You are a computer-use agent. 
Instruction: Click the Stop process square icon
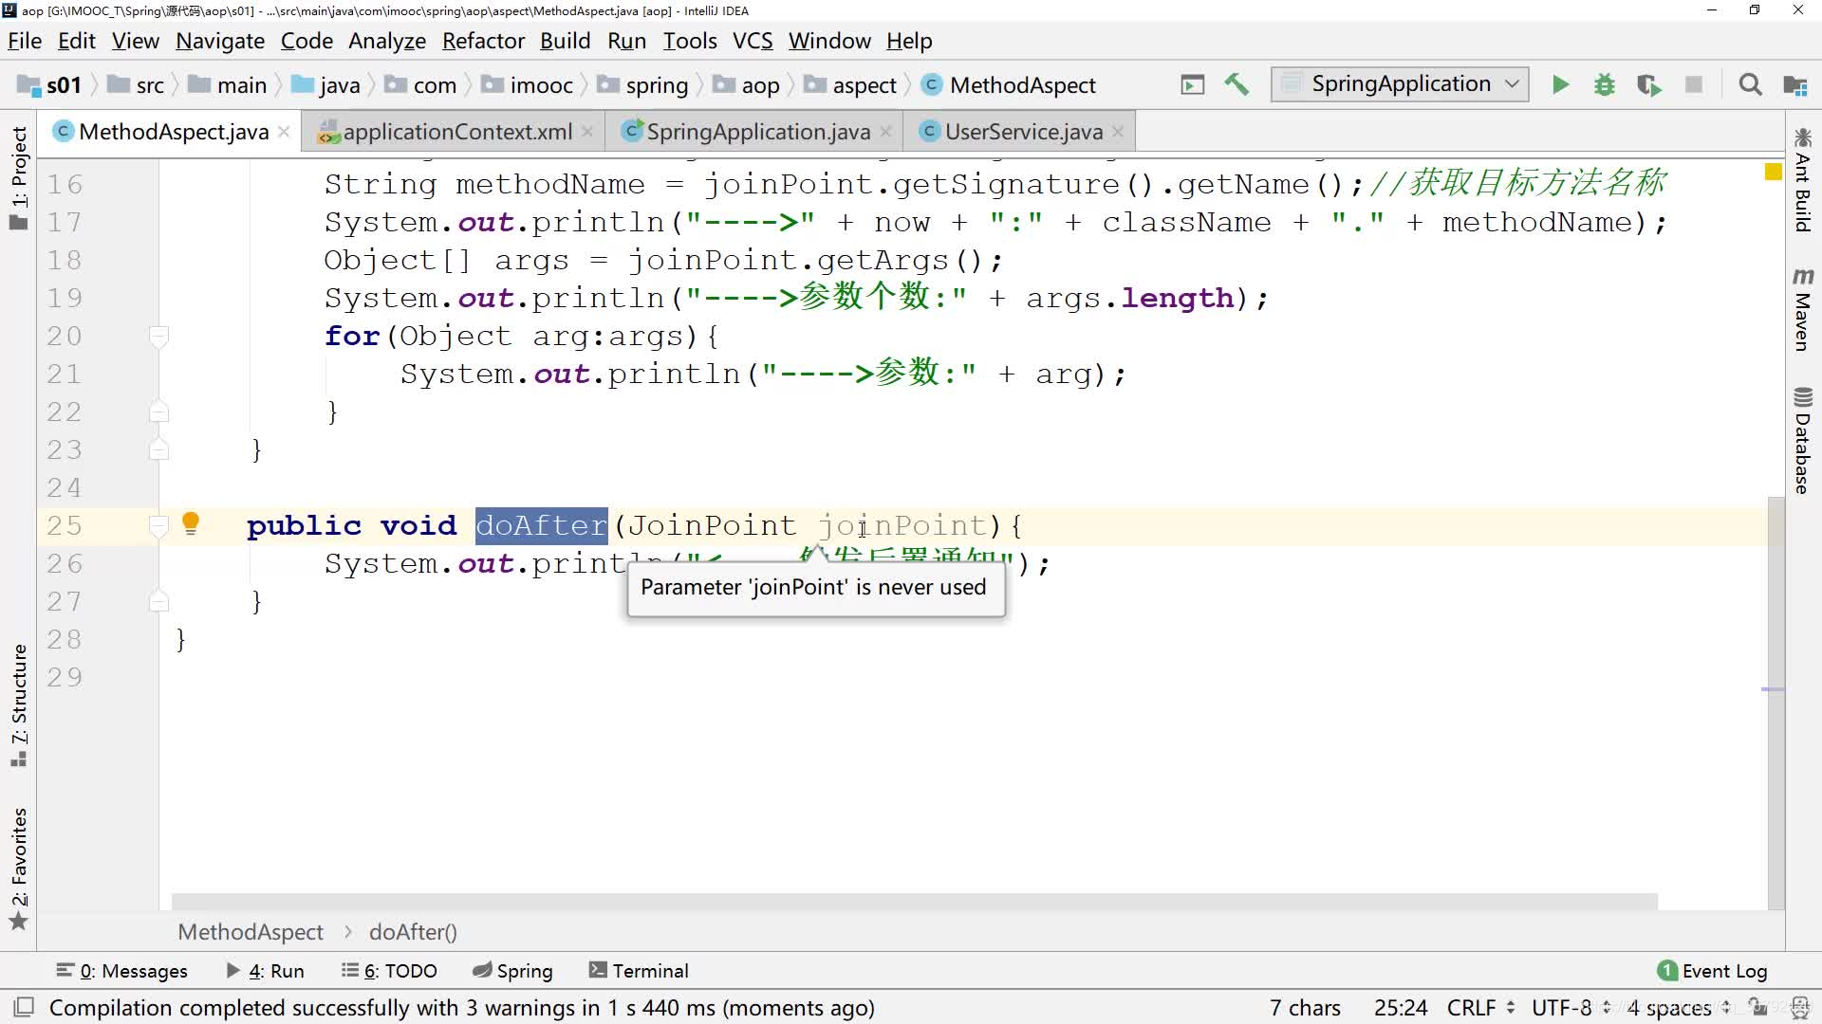coord(1694,85)
